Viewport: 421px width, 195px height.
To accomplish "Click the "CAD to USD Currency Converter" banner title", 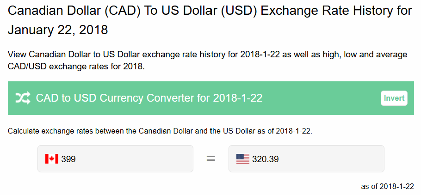I will click(116, 98).
